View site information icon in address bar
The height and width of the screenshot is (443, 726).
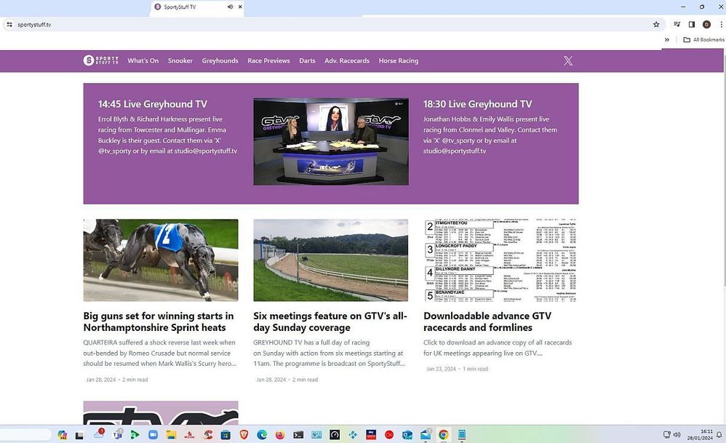pos(9,25)
